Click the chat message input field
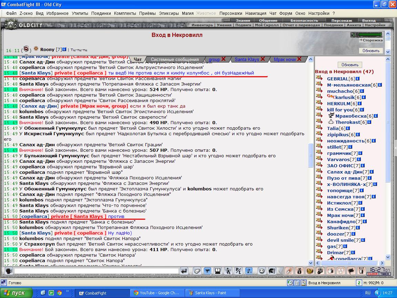 [96, 271]
